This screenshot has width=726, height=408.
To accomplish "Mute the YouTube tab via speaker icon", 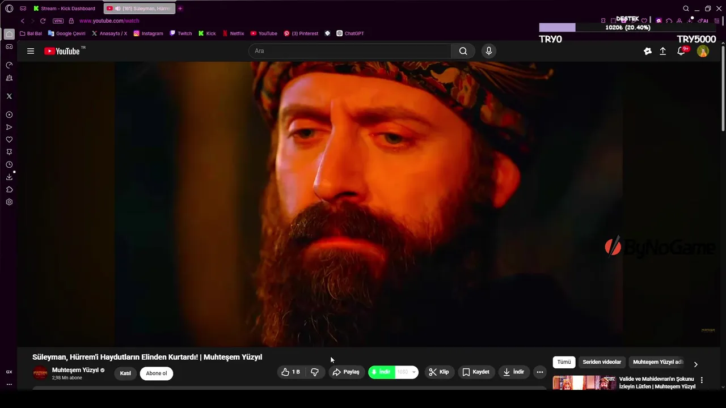I will click(x=117, y=8).
